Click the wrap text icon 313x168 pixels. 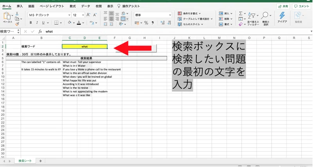(x=123, y=13)
